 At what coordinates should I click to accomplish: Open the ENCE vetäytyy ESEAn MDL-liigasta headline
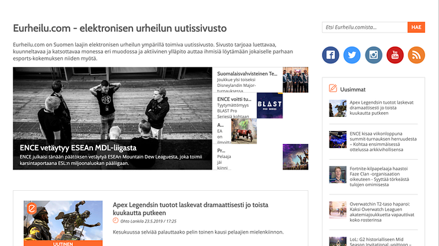pyautogui.click(x=78, y=148)
